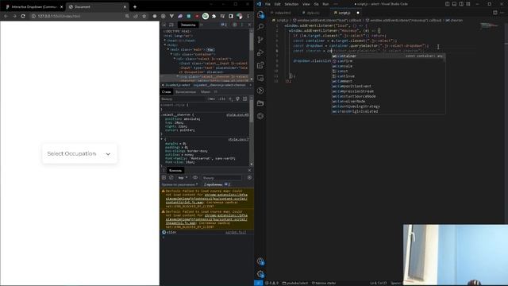Expand the head node in Elements tree
This screenshot has width=508, height=286.
[165, 41]
